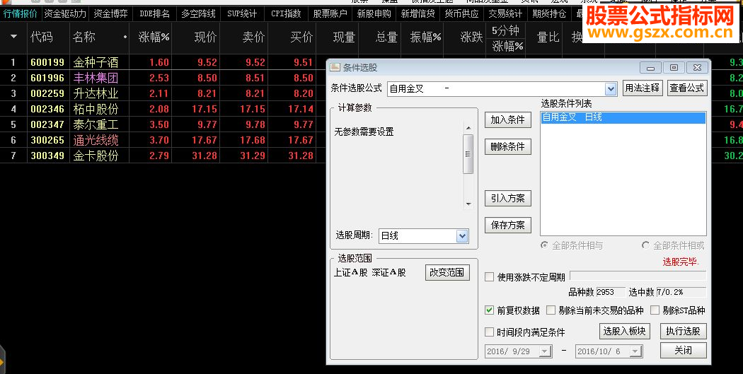This screenshot has width=743, height=374.
Task: Switch to the SUP统计 tab
Action: tap(242, 13)
